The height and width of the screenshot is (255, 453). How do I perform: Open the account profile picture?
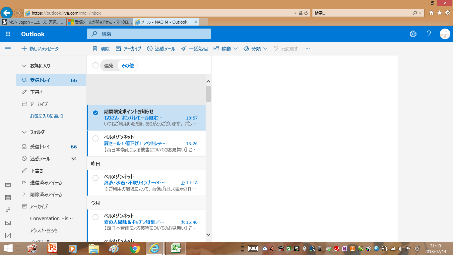point(445,34)
